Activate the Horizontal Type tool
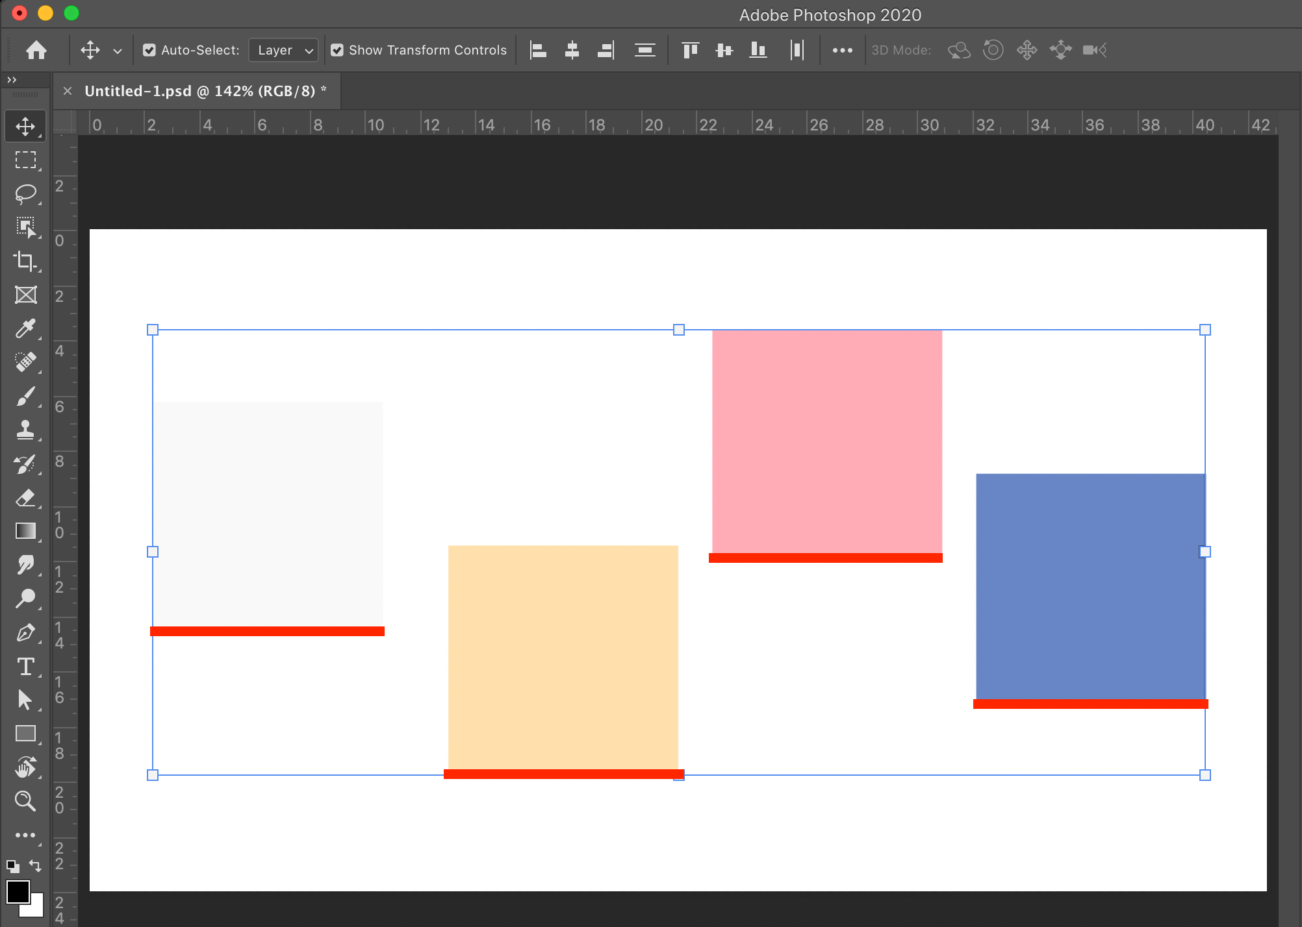Viewport: 1302px width, 927px height. (25, 667)
